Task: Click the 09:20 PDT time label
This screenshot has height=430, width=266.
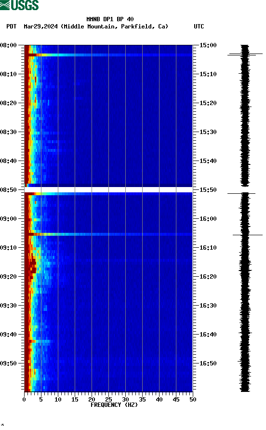Action: [8, 277]
